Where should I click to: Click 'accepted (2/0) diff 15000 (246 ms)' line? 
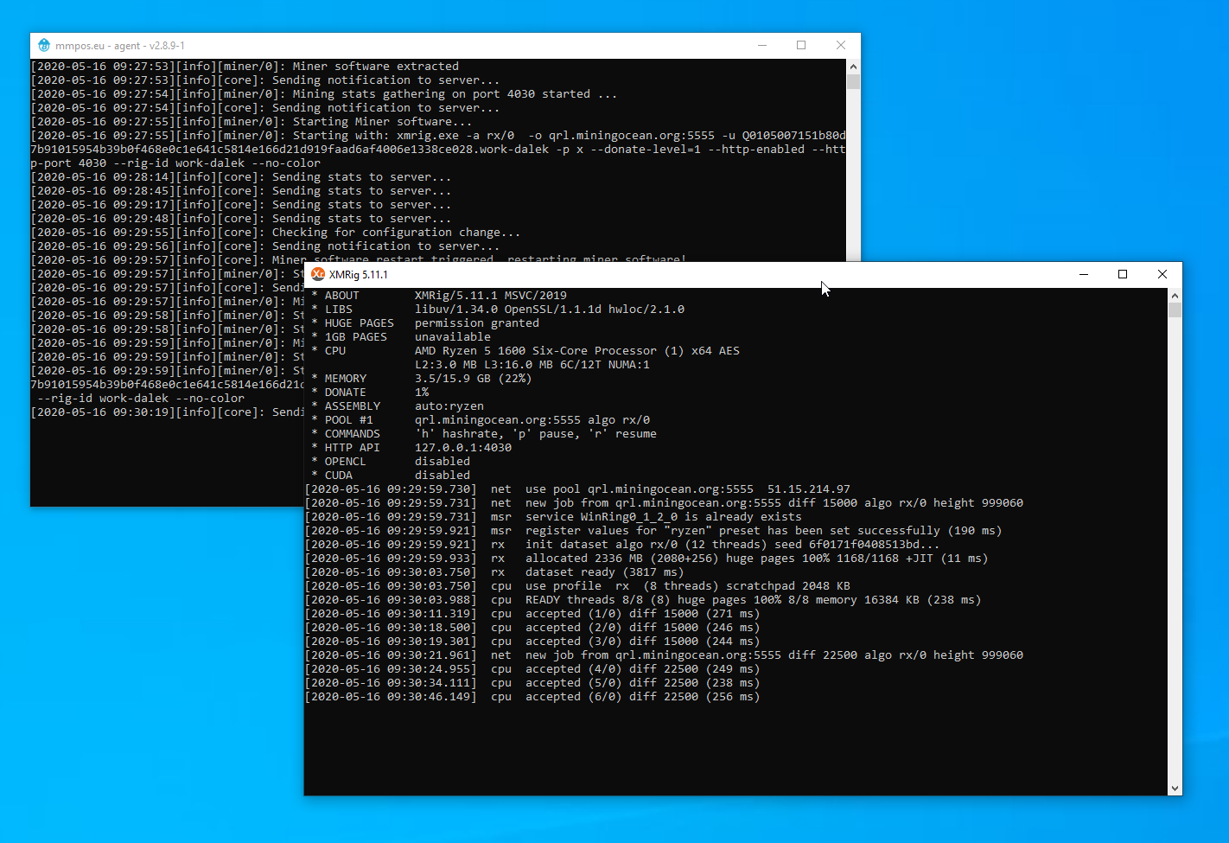532,627
